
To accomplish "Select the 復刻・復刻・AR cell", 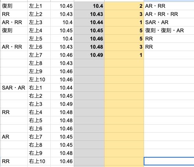I will point(169,30).
